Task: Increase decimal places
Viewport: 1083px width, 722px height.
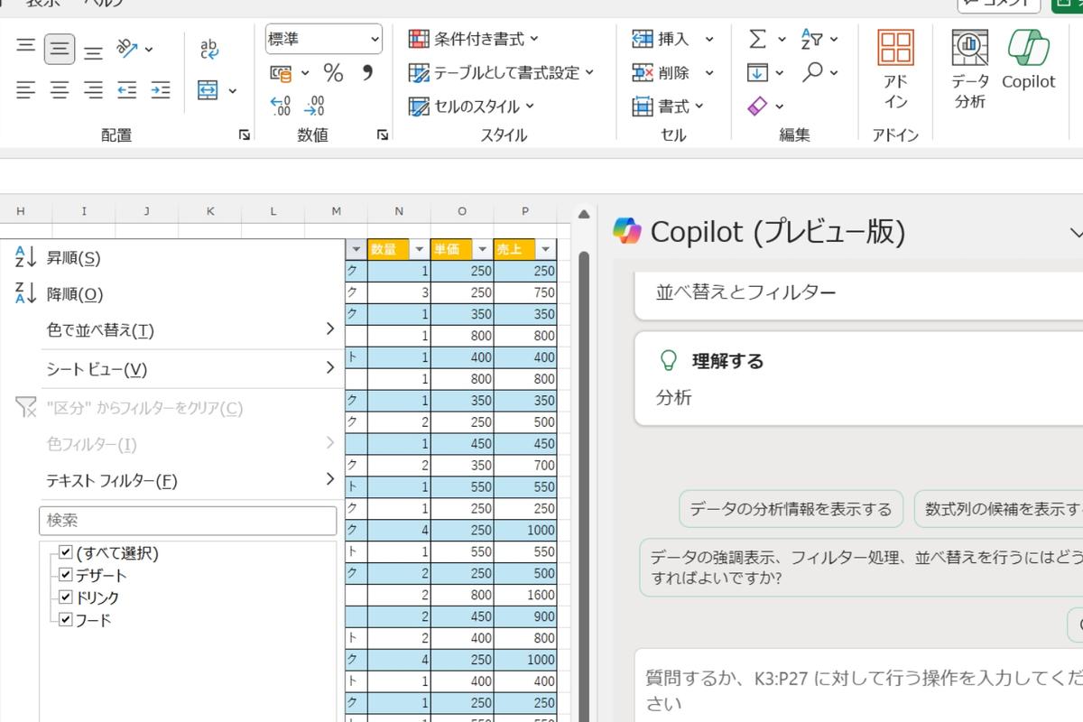Action: [281, 106]
